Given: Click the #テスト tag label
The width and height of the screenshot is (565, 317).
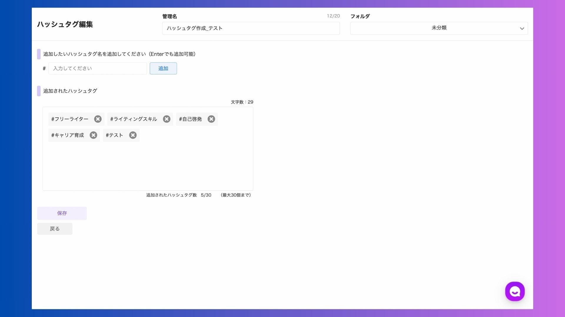Looking at the screenshot, I should tap(114, 135).
